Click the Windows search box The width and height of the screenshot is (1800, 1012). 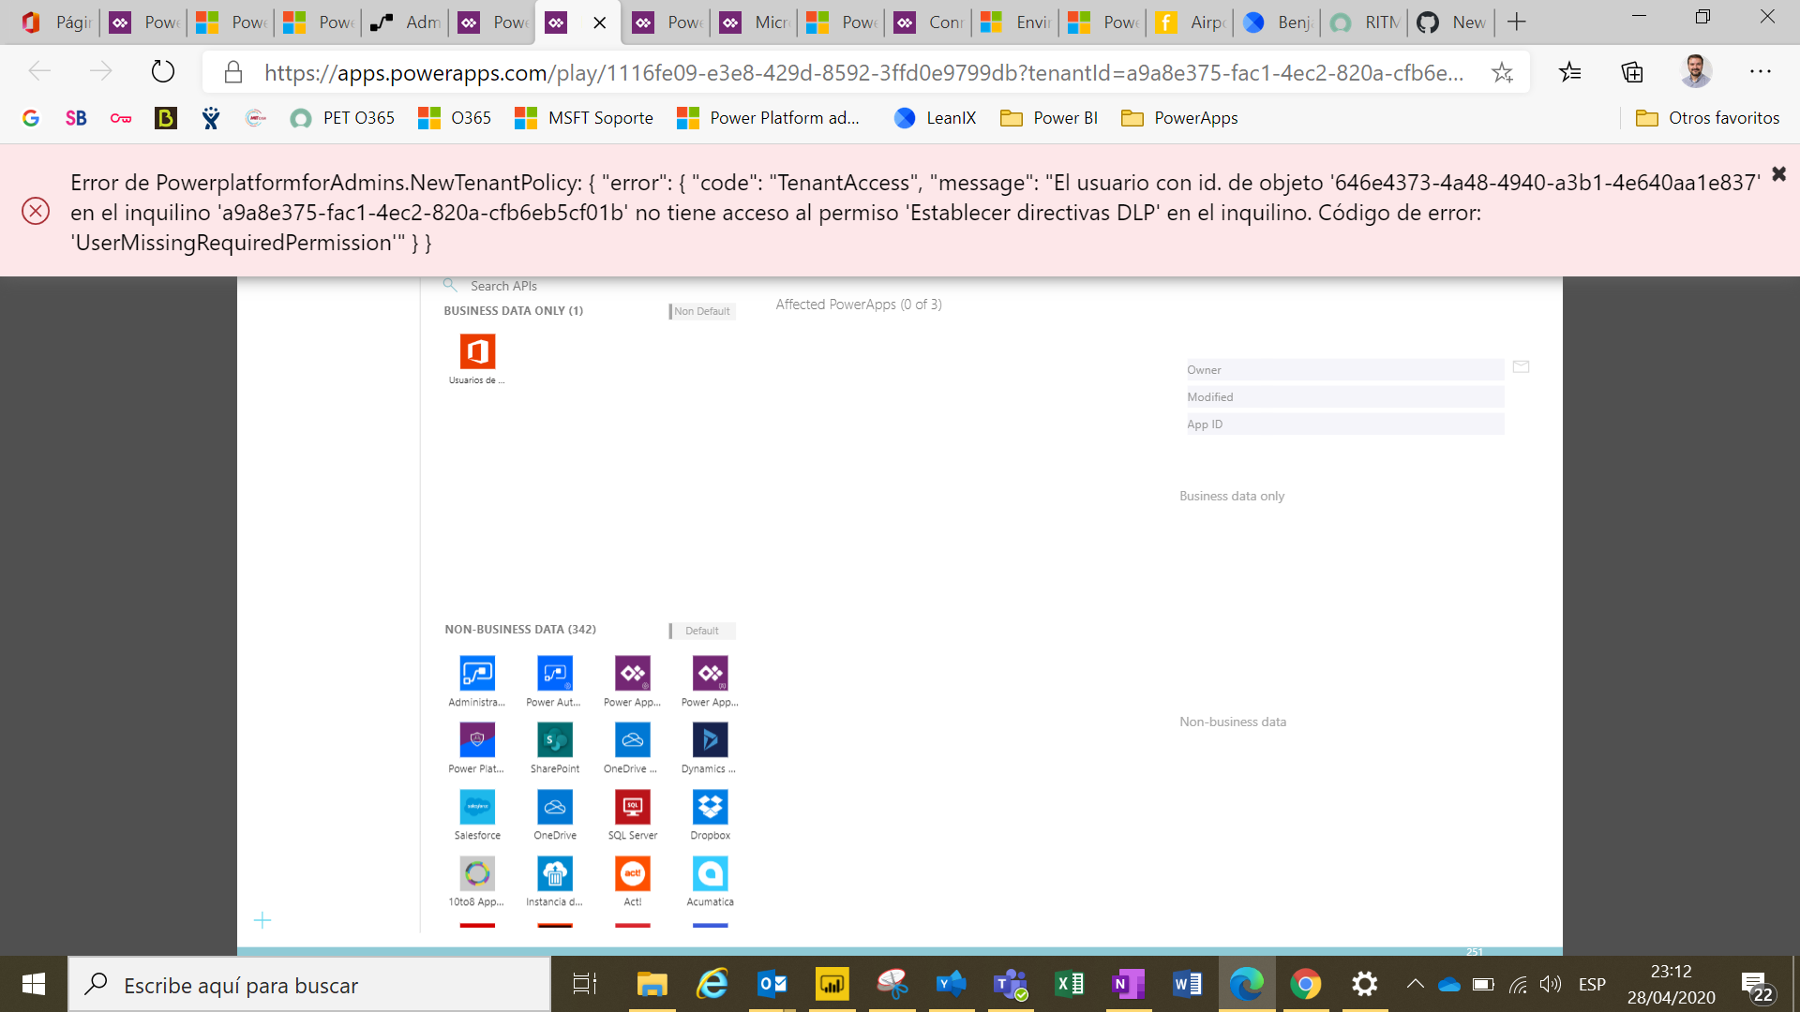(x=309, y=984)
